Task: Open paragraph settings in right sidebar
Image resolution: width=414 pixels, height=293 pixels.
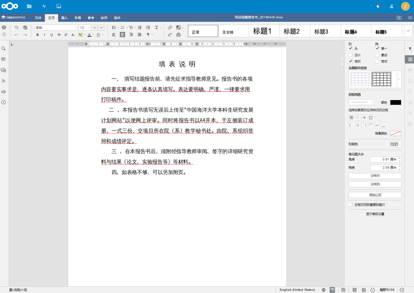Action: tap(410, 49)
